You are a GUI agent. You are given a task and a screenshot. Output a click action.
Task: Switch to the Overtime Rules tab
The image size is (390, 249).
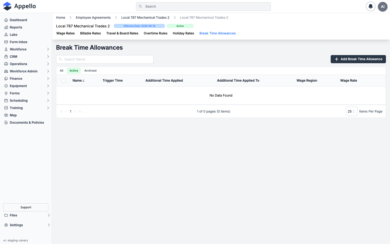point(155,33)
